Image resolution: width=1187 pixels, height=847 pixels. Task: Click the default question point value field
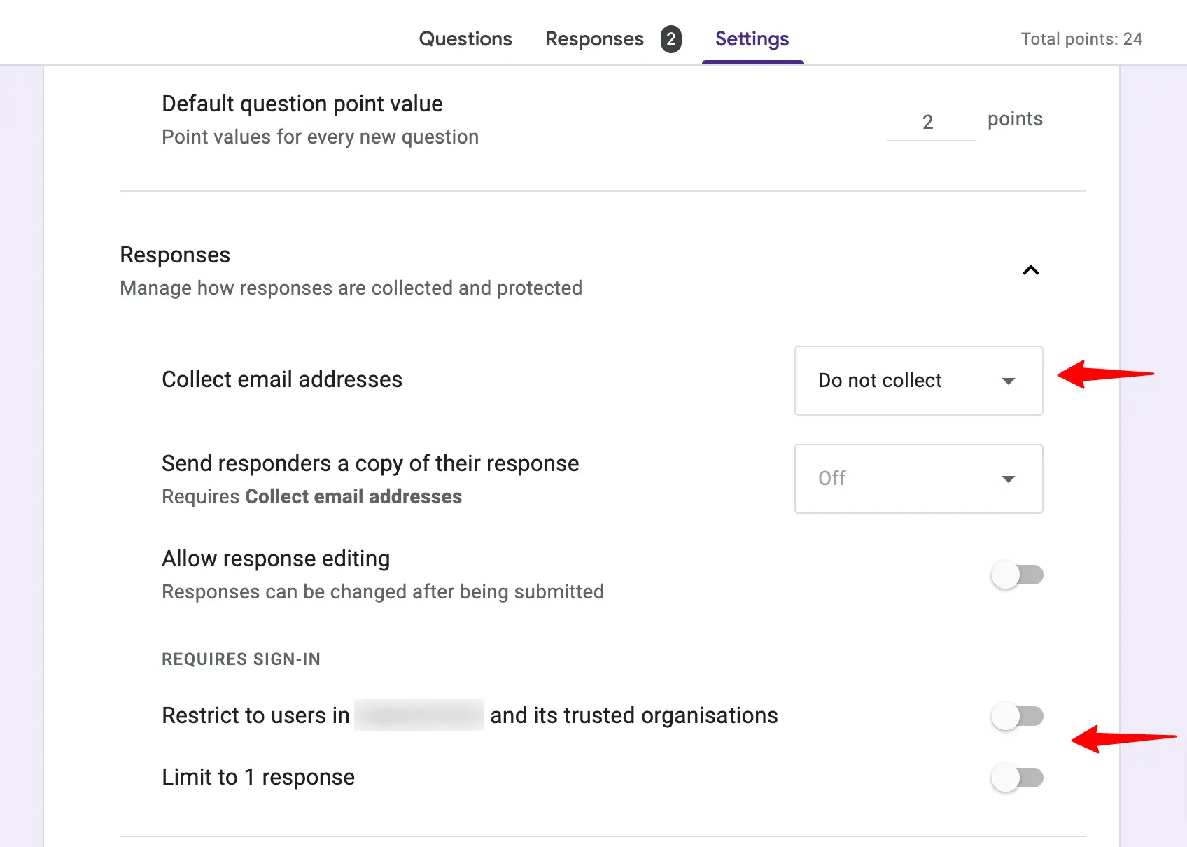[x=929, y=121]
